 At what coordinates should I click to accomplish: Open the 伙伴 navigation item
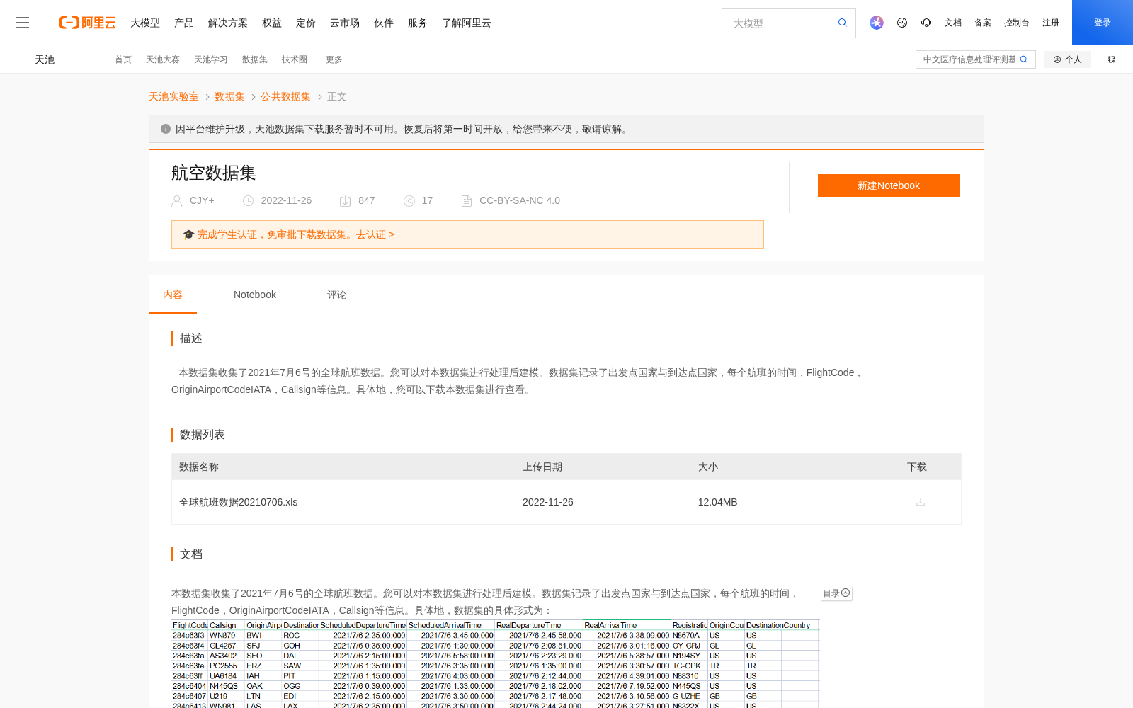pos(384,23)
